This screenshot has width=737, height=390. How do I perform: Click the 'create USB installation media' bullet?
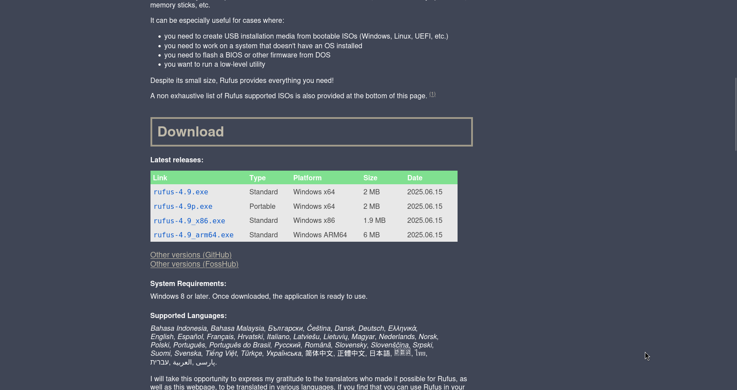click(x=306, y=36)
